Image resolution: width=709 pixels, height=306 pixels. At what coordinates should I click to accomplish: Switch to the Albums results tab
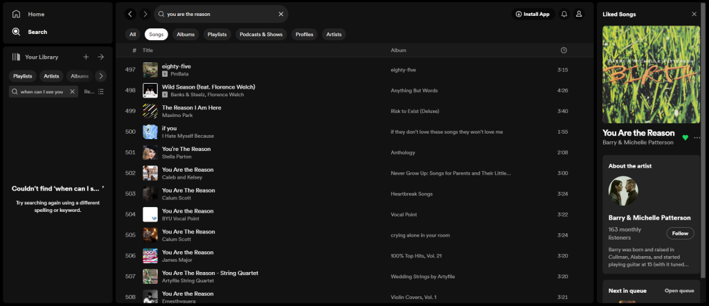[x=186, y=34]
